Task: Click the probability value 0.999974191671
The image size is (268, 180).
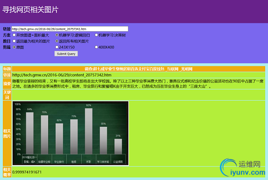Action: (27, 172)
